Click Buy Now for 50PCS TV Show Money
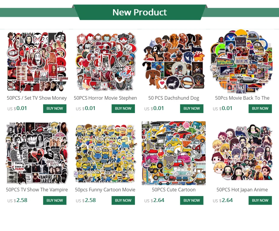This screenshot has height=231, width=279. (x=55, y=109)
